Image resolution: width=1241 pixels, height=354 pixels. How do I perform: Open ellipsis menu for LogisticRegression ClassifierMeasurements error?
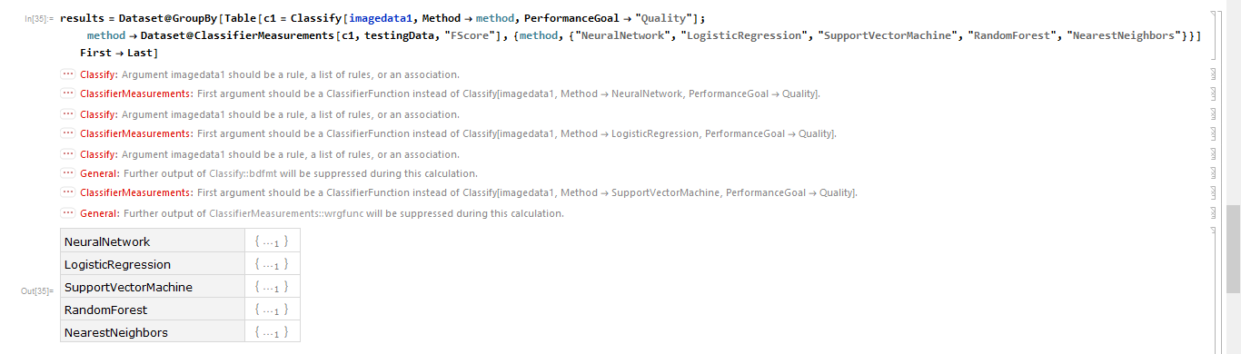pos(67,134)
